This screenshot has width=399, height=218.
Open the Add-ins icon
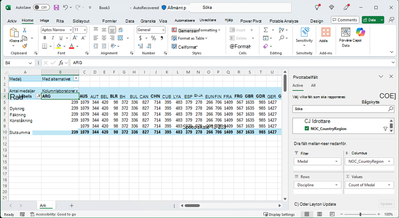point(326,32)
